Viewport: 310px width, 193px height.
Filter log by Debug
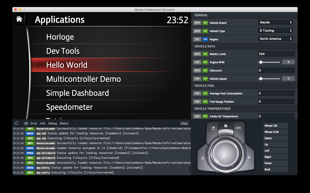click(52, 123)
